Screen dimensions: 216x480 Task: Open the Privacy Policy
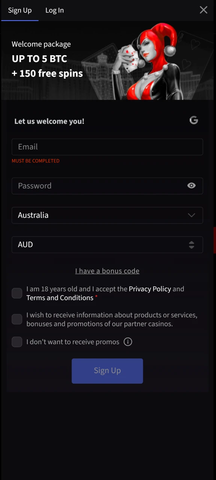(150, 289)
